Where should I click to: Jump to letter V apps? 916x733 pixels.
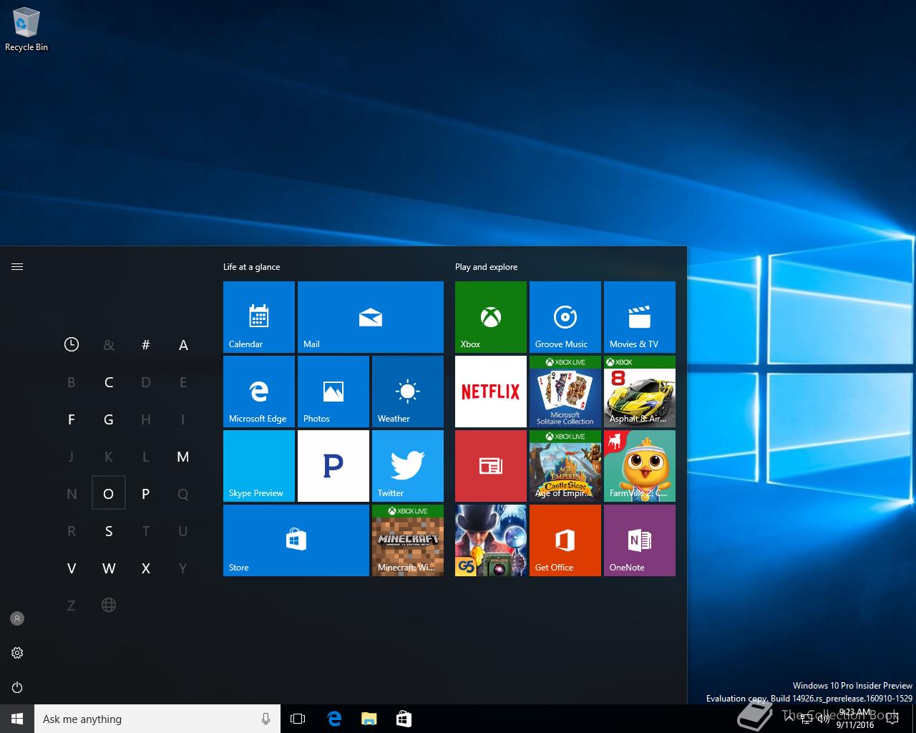coord(72,568)
